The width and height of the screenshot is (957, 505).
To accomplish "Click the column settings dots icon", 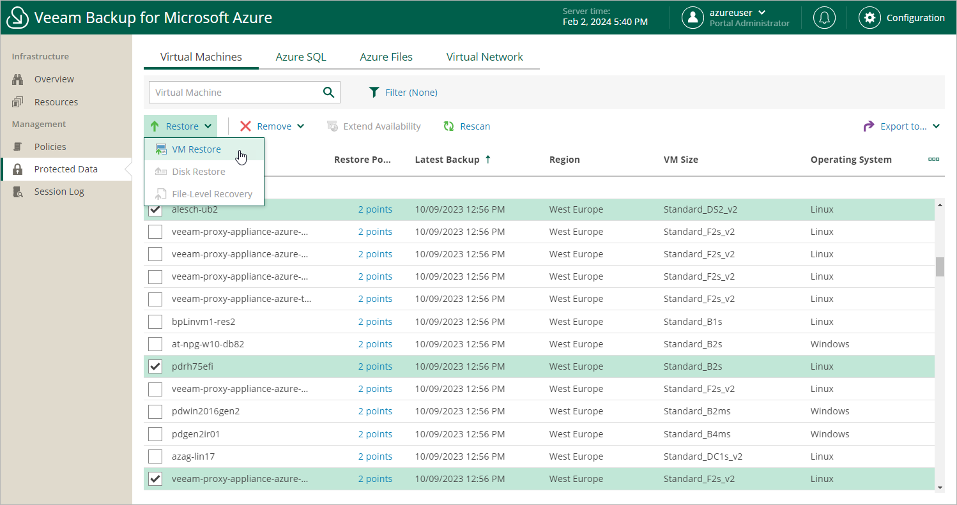I will tap(933, 159).
